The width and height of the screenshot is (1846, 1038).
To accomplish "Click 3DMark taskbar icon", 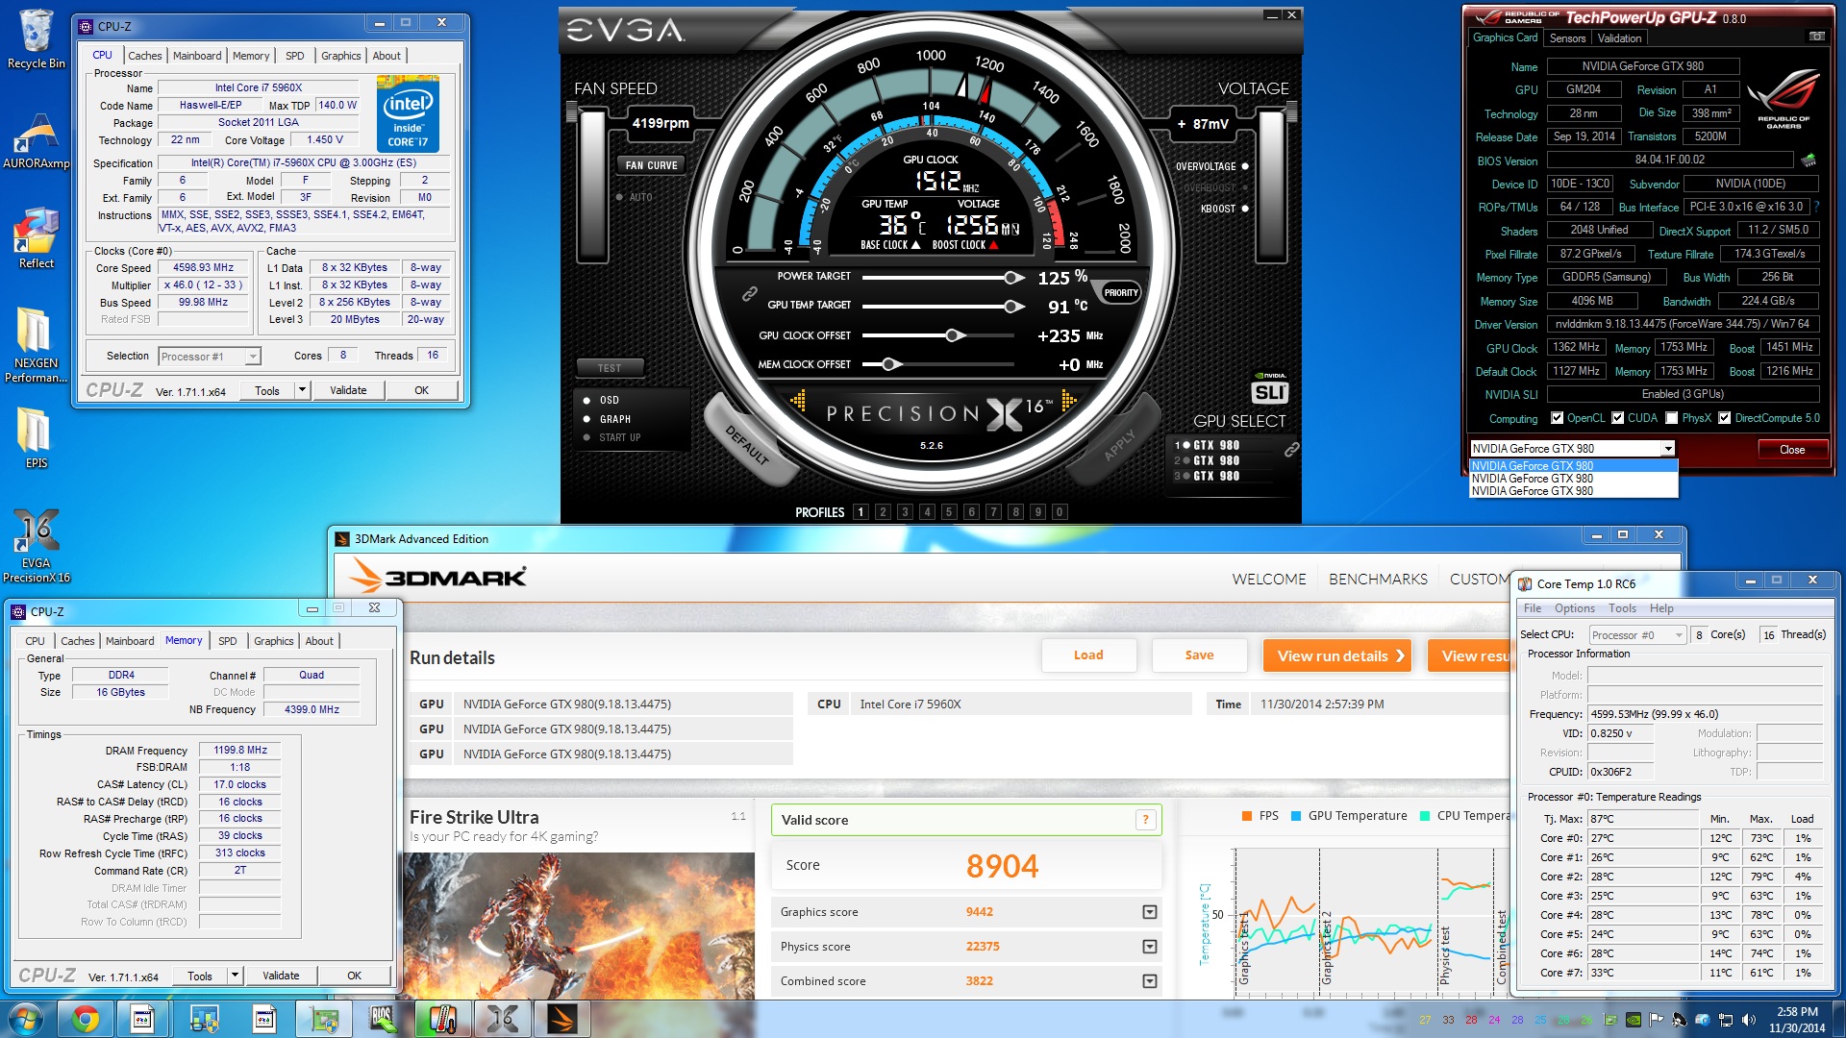I will click(561, 1019).
